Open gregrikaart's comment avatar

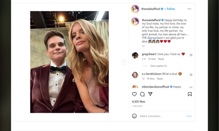(135, 55)
